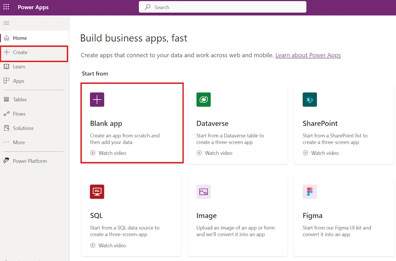Viewport: 396px width, 261px height.
Task: Click 'Start from a SharePoint list' description
Action: (335, 139)
